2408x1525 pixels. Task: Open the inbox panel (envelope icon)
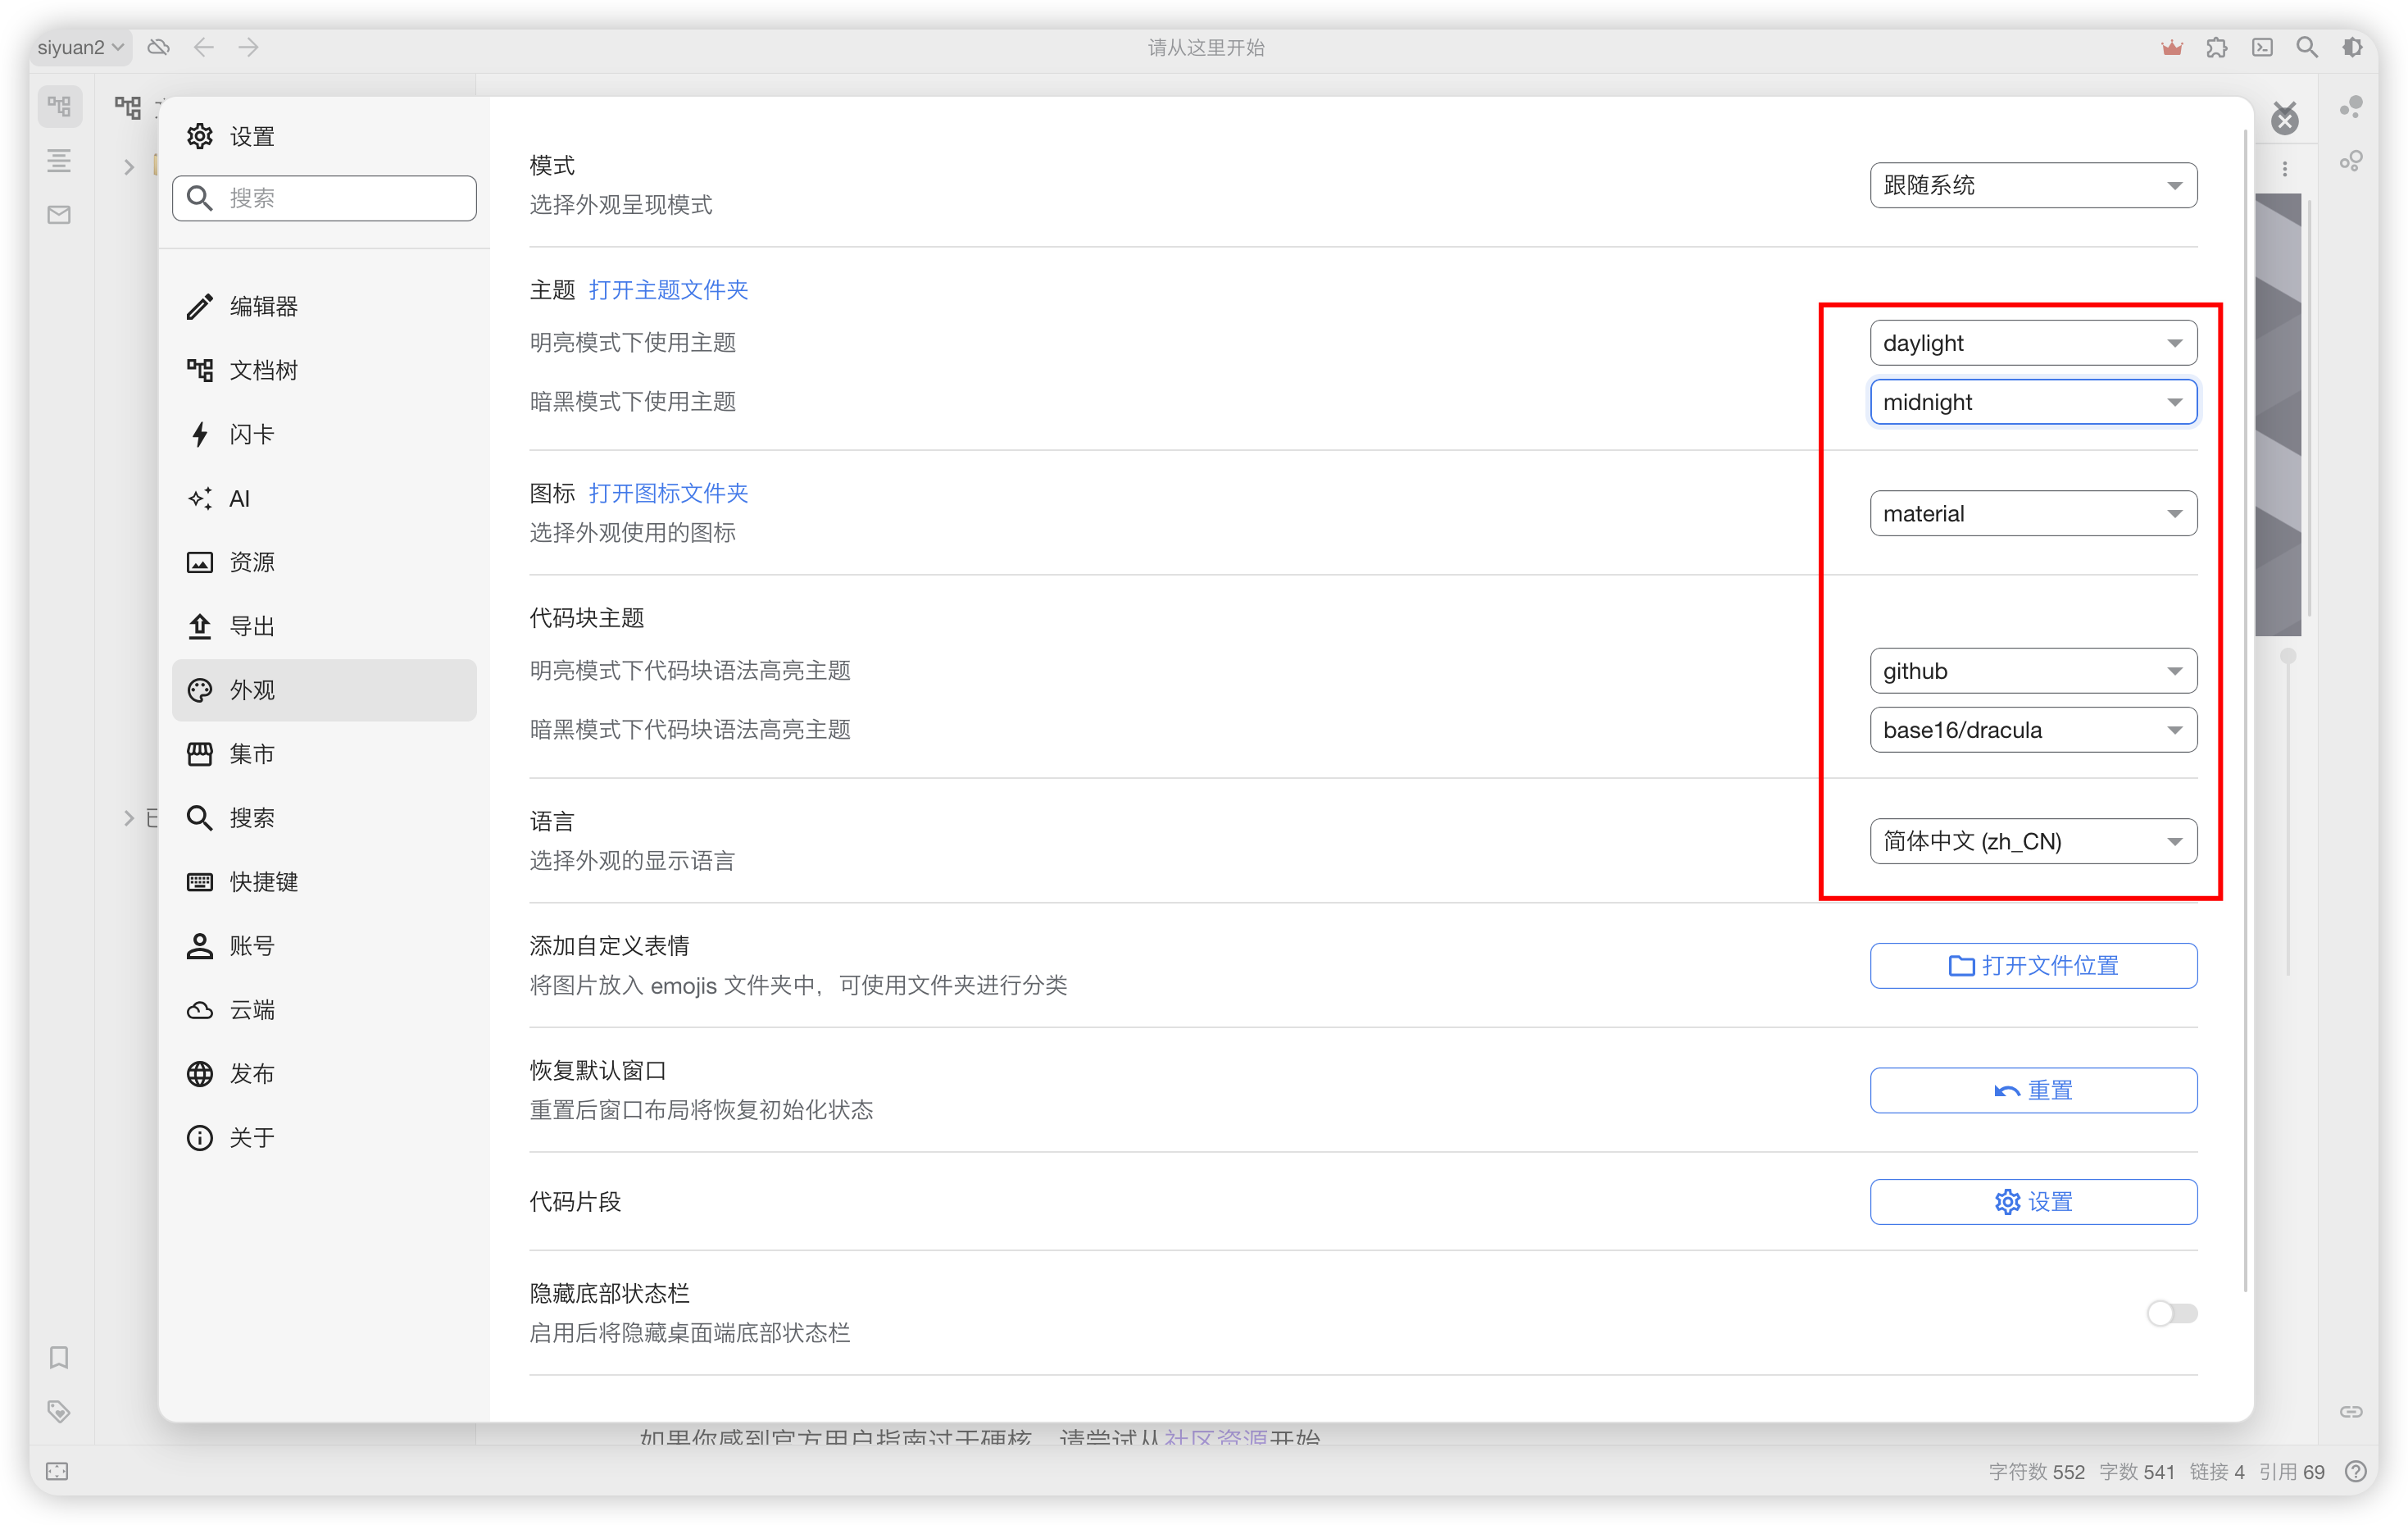pyautogui.click(x=58, y=213)
